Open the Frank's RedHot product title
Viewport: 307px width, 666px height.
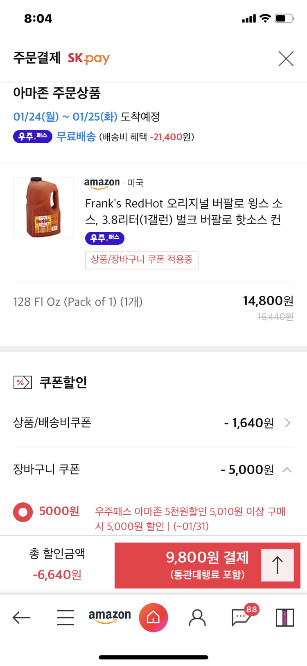coord(183,212)
